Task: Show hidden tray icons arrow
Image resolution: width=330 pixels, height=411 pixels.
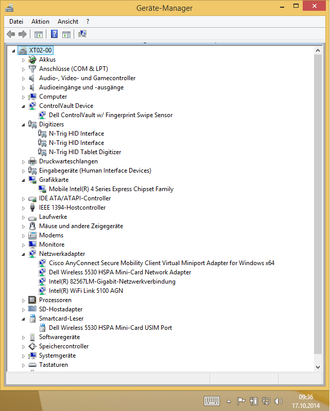Action: tap(229, 401)
